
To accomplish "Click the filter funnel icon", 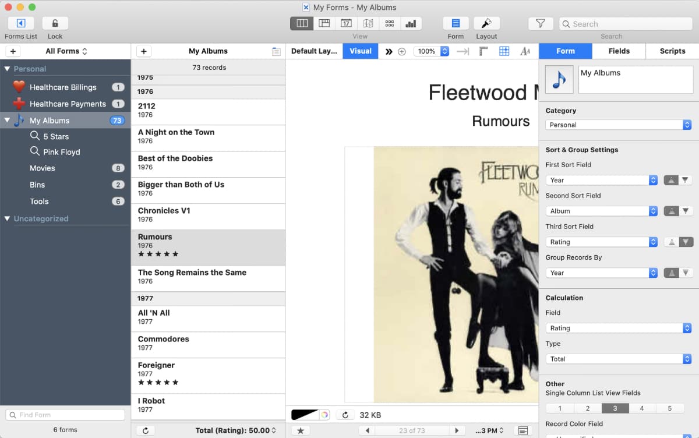I will (x=541, y=23).
